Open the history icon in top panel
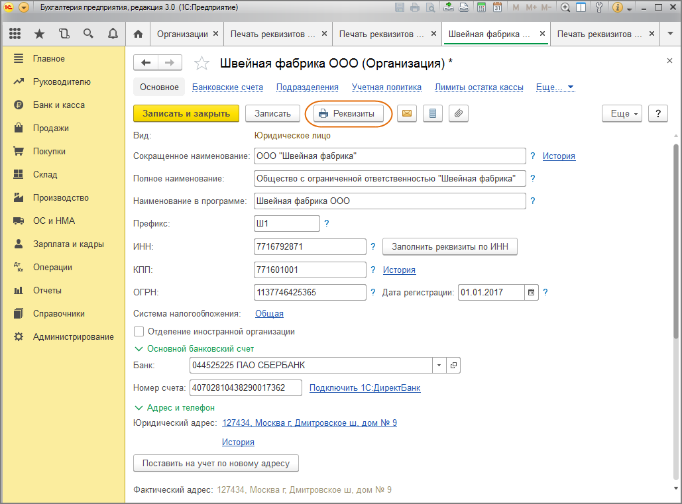This screenshot has width=682, height=504. [64, 34]
